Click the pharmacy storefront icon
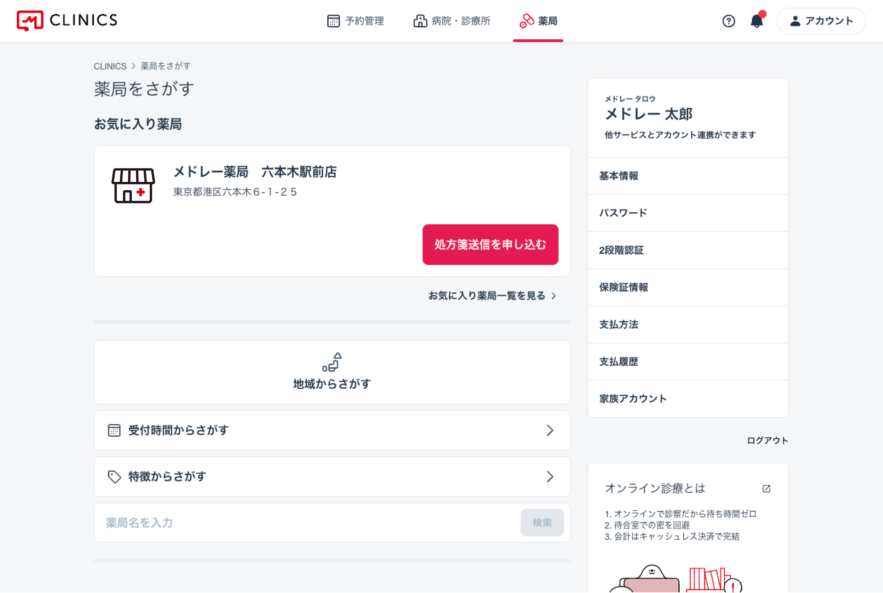 [x=133, y=185]
